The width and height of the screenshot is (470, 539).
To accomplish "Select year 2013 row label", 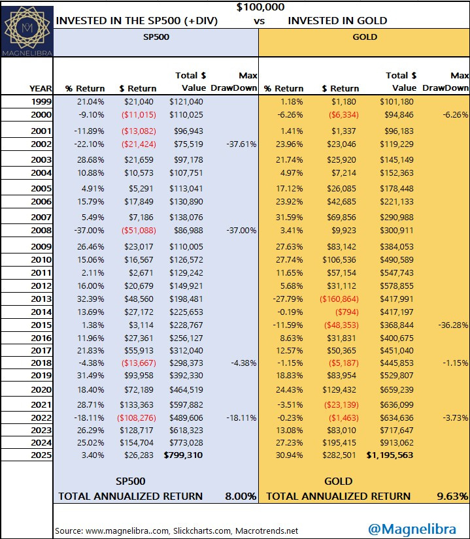I will (x=41, y=299).
